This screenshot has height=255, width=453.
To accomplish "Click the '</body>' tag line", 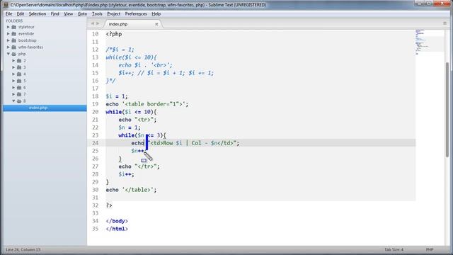I will (x=117, y=221).
